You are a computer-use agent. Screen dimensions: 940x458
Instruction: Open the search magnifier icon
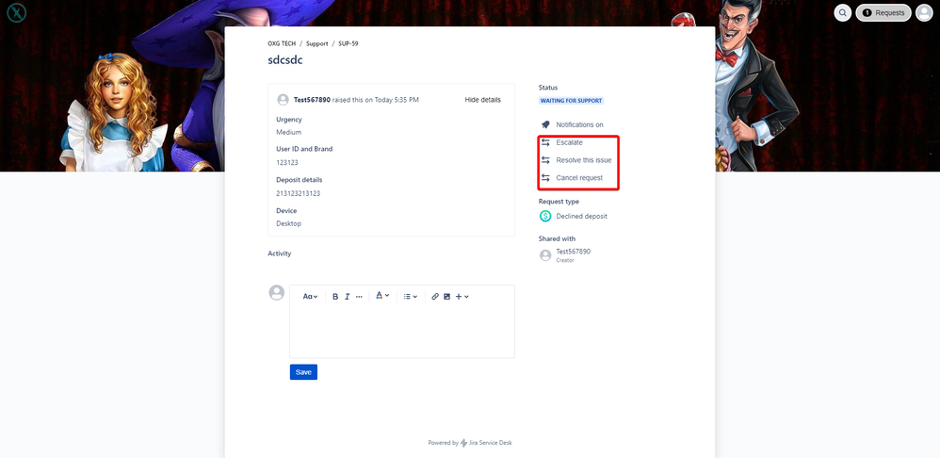[843, 12]
